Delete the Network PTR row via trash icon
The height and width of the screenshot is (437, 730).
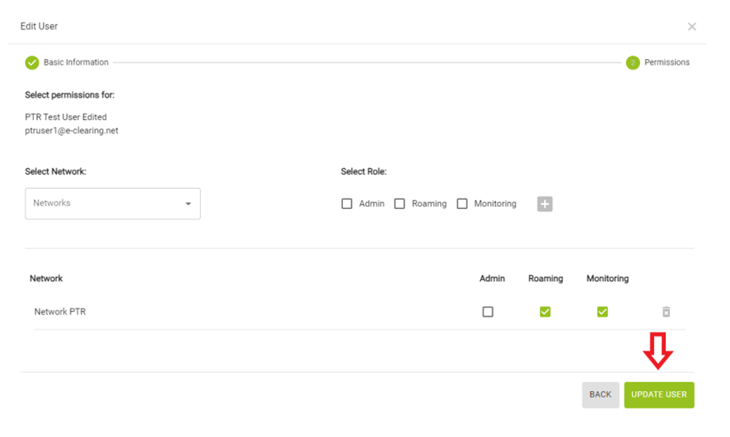pyautogui.click(x=666, y=312)
